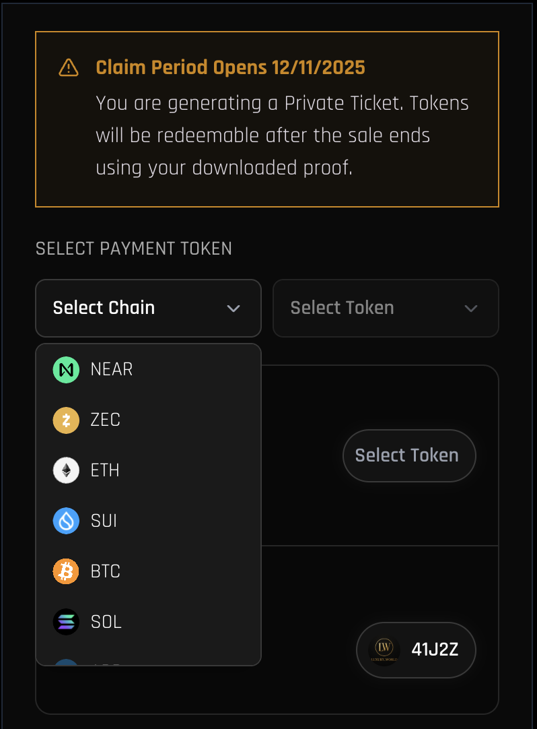Pick BTC in the chain menu

[106, 571]
